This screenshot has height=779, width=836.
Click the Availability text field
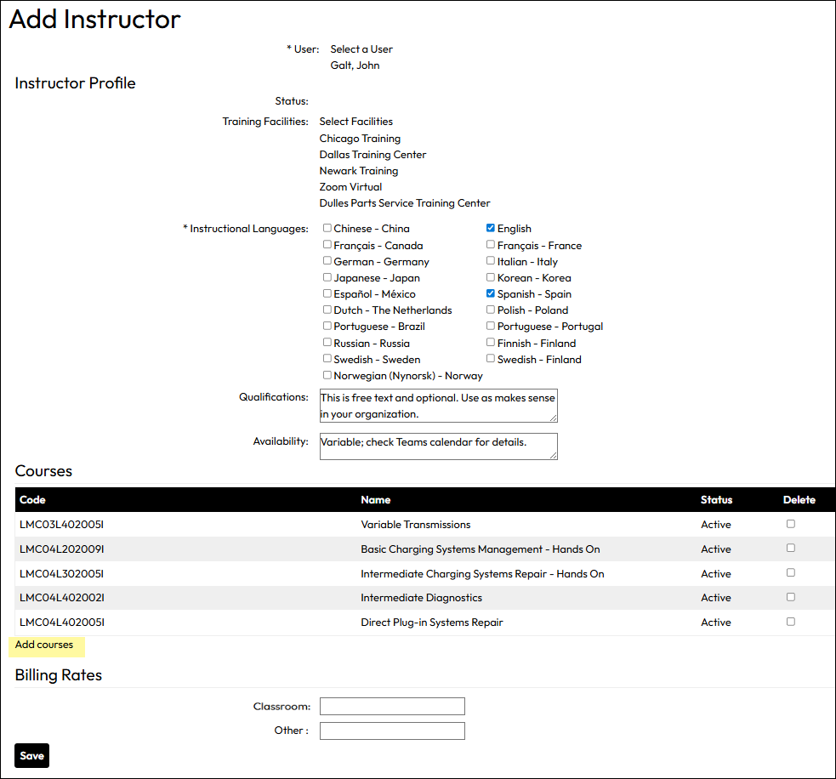coord(438,446)
